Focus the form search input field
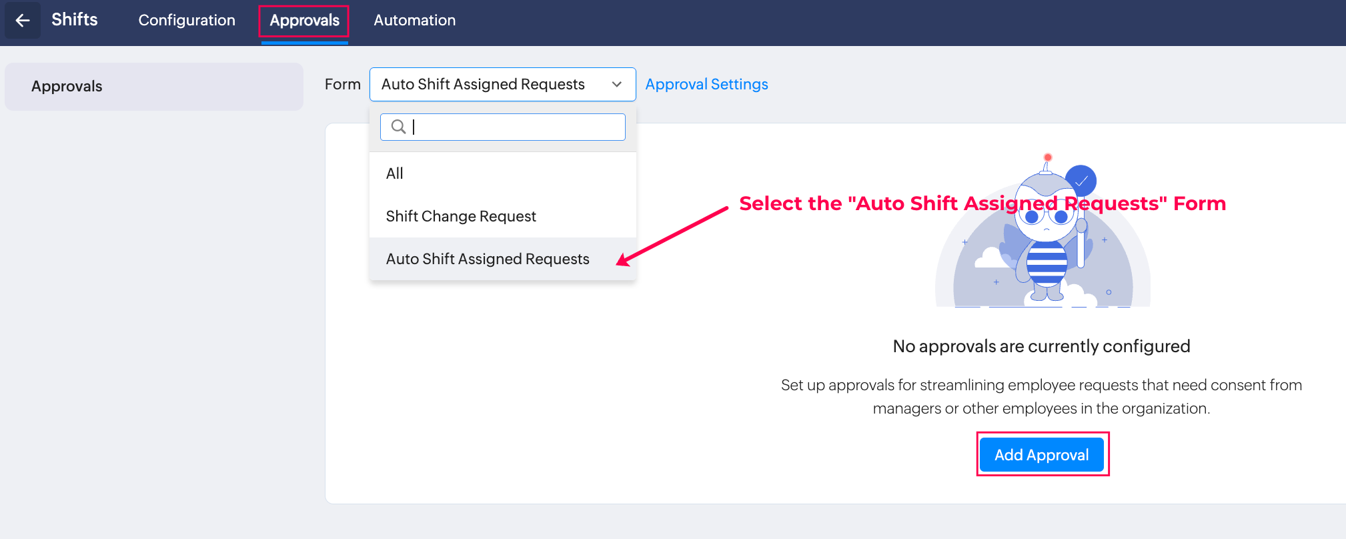The image size is (1346, 539). click(503, 127)
